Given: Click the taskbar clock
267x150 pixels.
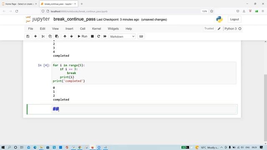Looking at the screenshot, I should pos(254,147).
